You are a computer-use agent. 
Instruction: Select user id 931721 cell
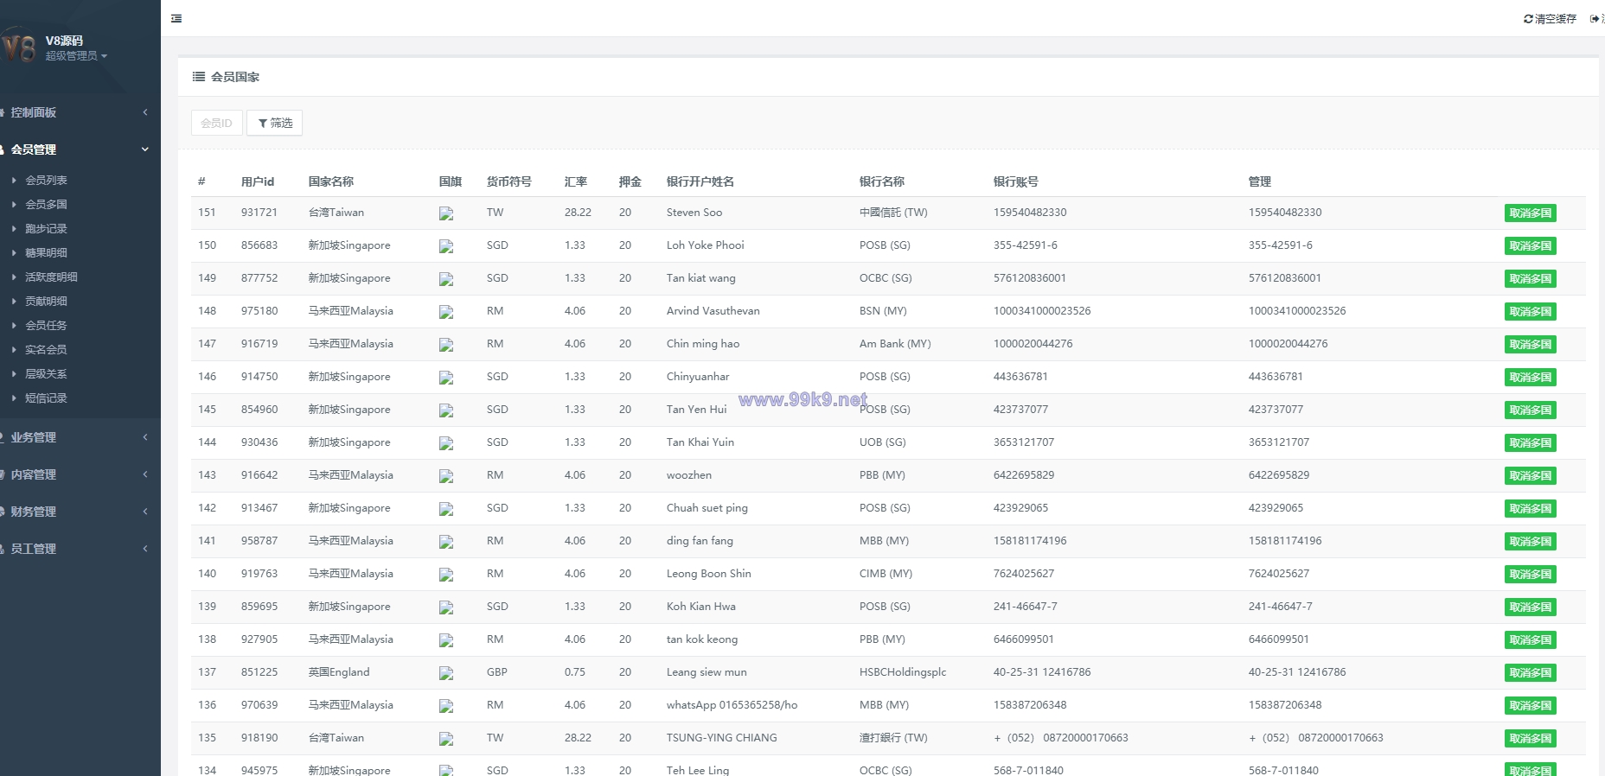[259, 213]
